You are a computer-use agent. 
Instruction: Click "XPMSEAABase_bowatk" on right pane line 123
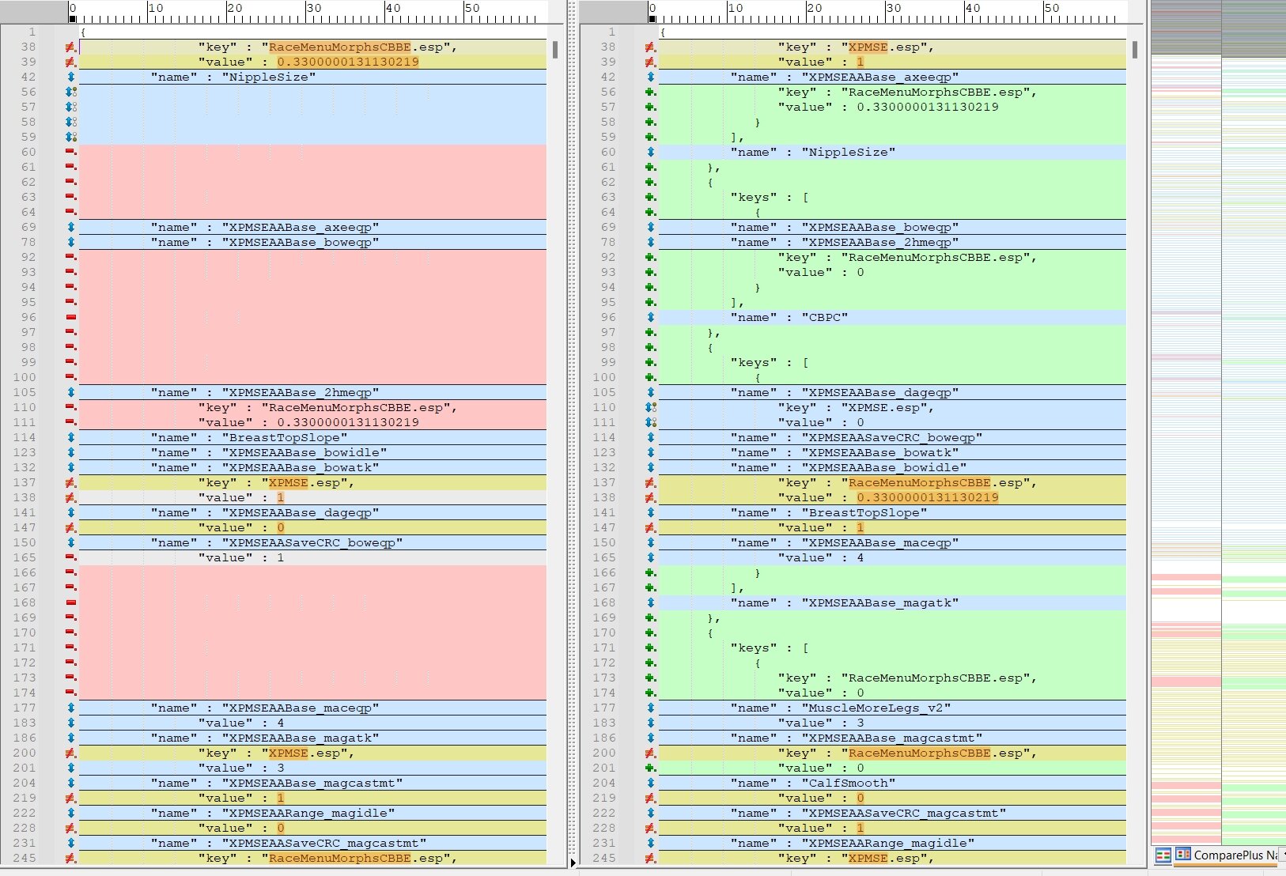tap(880, 453)
